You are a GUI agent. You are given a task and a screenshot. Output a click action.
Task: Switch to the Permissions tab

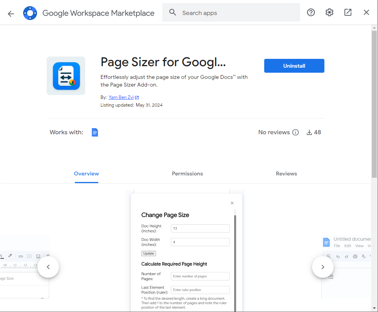[187, 174]
